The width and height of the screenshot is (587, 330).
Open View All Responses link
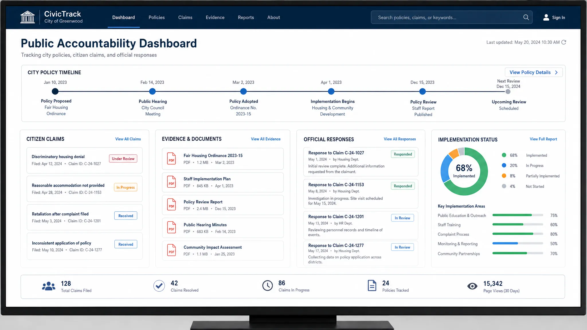click(x=400, y=139)
